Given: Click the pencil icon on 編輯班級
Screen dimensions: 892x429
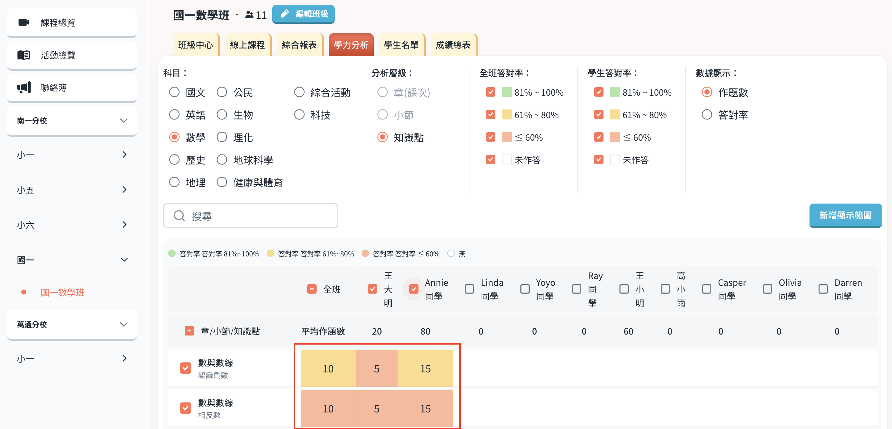Looking at the screenshot, I should coord(285,14).
